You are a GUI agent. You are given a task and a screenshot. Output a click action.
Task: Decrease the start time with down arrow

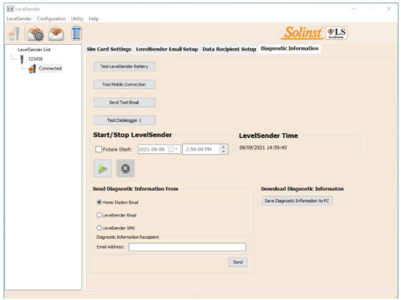[x=224, y=152]
